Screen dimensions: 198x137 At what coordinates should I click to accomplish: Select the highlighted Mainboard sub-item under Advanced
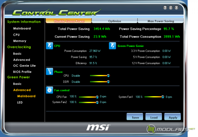click(26, 96)
